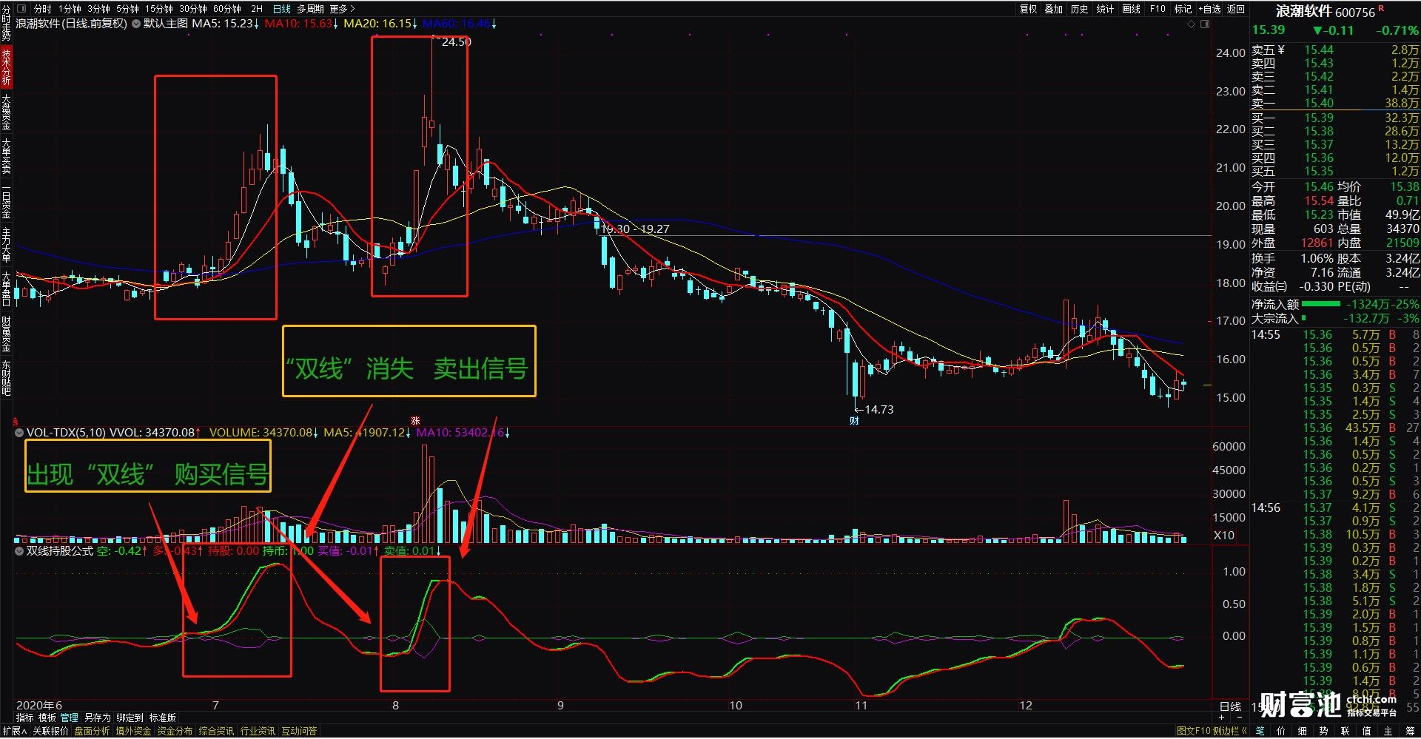The height and width of the screenshot is (739, 1421).
Task: Open 大单买卖 in the left sidebar
Action: click(x=6, y=156)
